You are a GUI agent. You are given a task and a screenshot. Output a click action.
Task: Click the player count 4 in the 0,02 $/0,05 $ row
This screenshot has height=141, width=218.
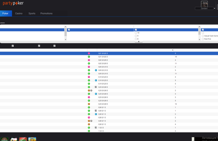pyautogui.click(x=175, y=60)
